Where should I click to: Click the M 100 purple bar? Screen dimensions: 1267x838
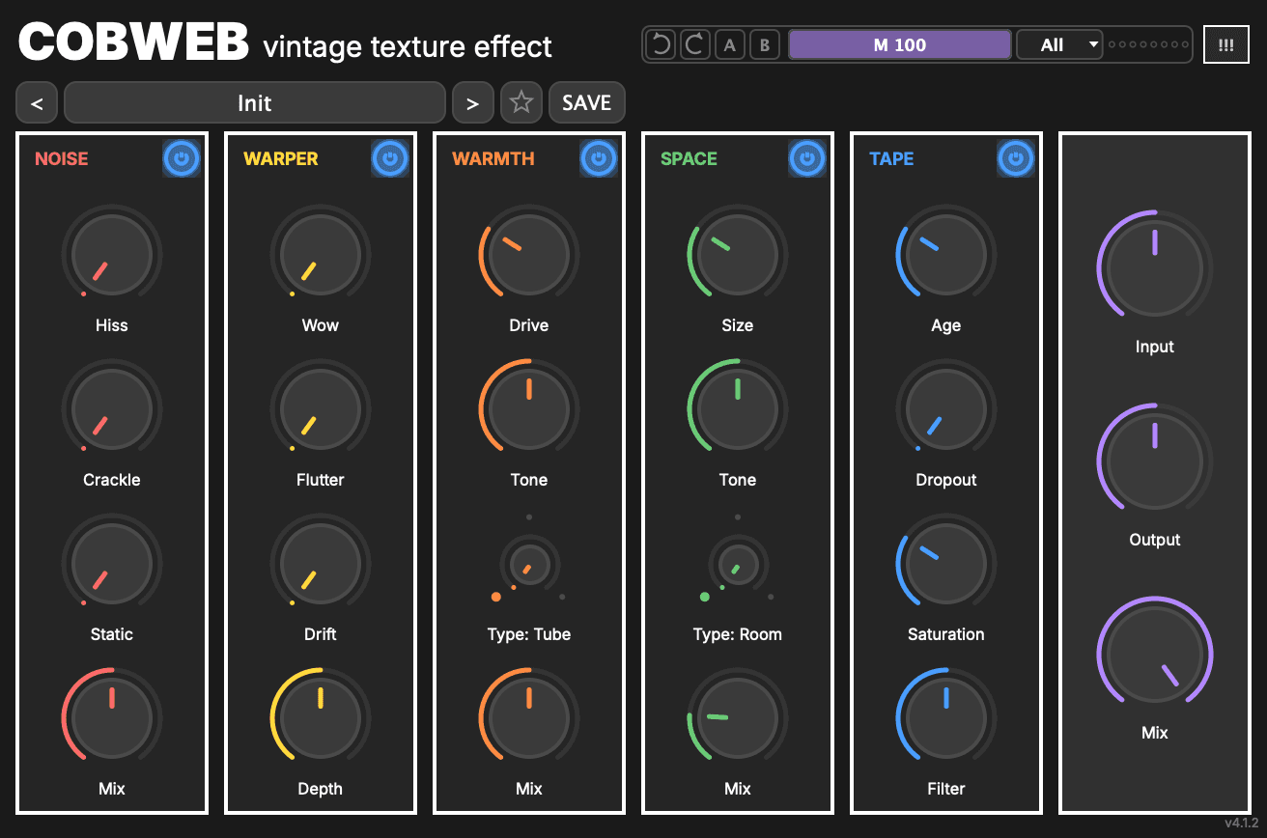pos(900,44)
